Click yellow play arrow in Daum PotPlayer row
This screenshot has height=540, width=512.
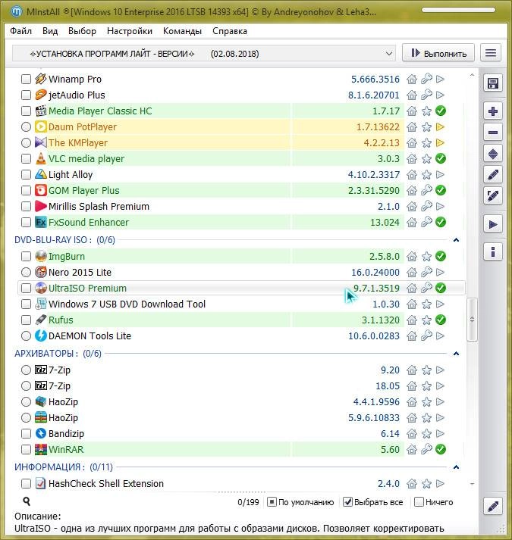pyautogui.click(x=440, y=126)
